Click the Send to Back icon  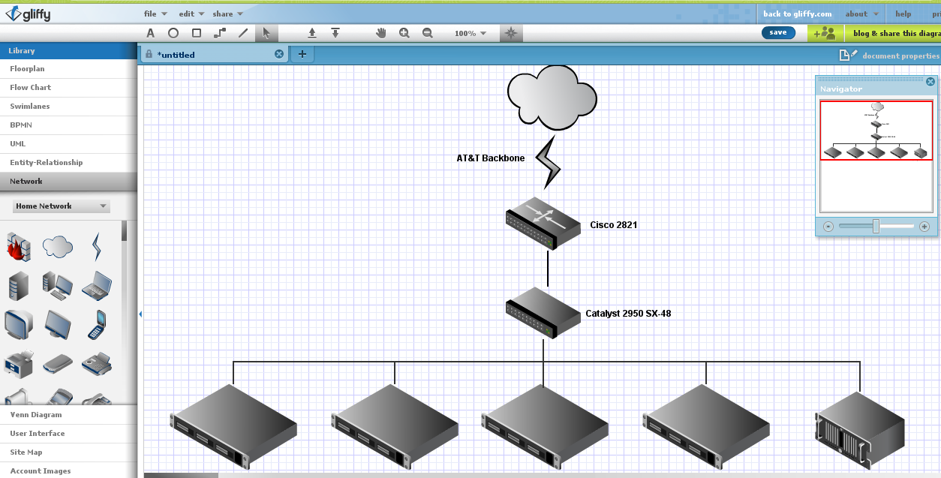335,33
